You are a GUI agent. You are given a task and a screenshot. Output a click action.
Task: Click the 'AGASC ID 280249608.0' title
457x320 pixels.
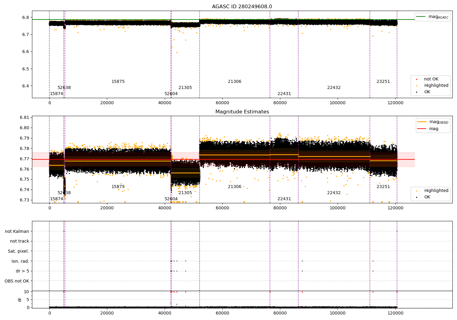242,7
